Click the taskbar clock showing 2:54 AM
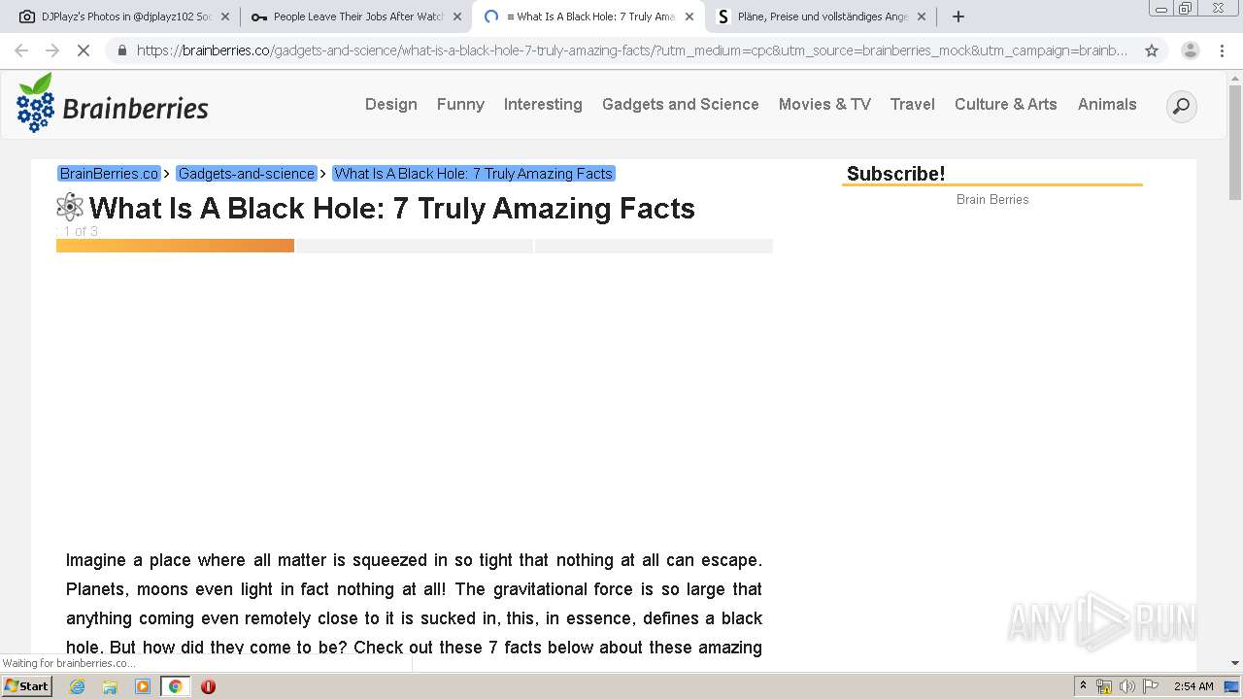1243x699 pixels. click(1193, 686)
